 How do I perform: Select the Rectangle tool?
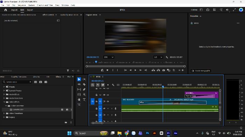[x=79, y=94]
